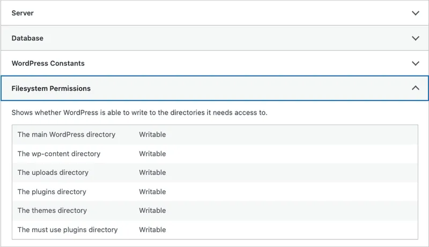The image size is (429, 247).
Task: Open the Server accordion heading
Action: [x=23, y=13]
